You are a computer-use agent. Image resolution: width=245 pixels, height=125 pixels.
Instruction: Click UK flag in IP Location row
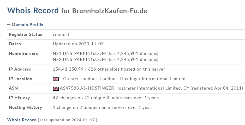56,79
